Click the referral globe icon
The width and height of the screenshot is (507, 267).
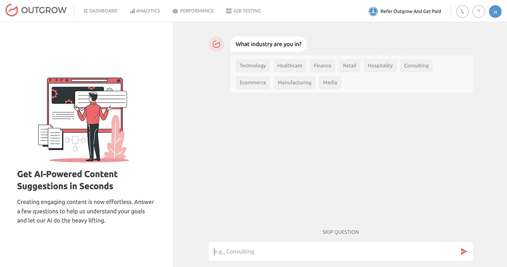pyautogui.click(x=373, y=11)
